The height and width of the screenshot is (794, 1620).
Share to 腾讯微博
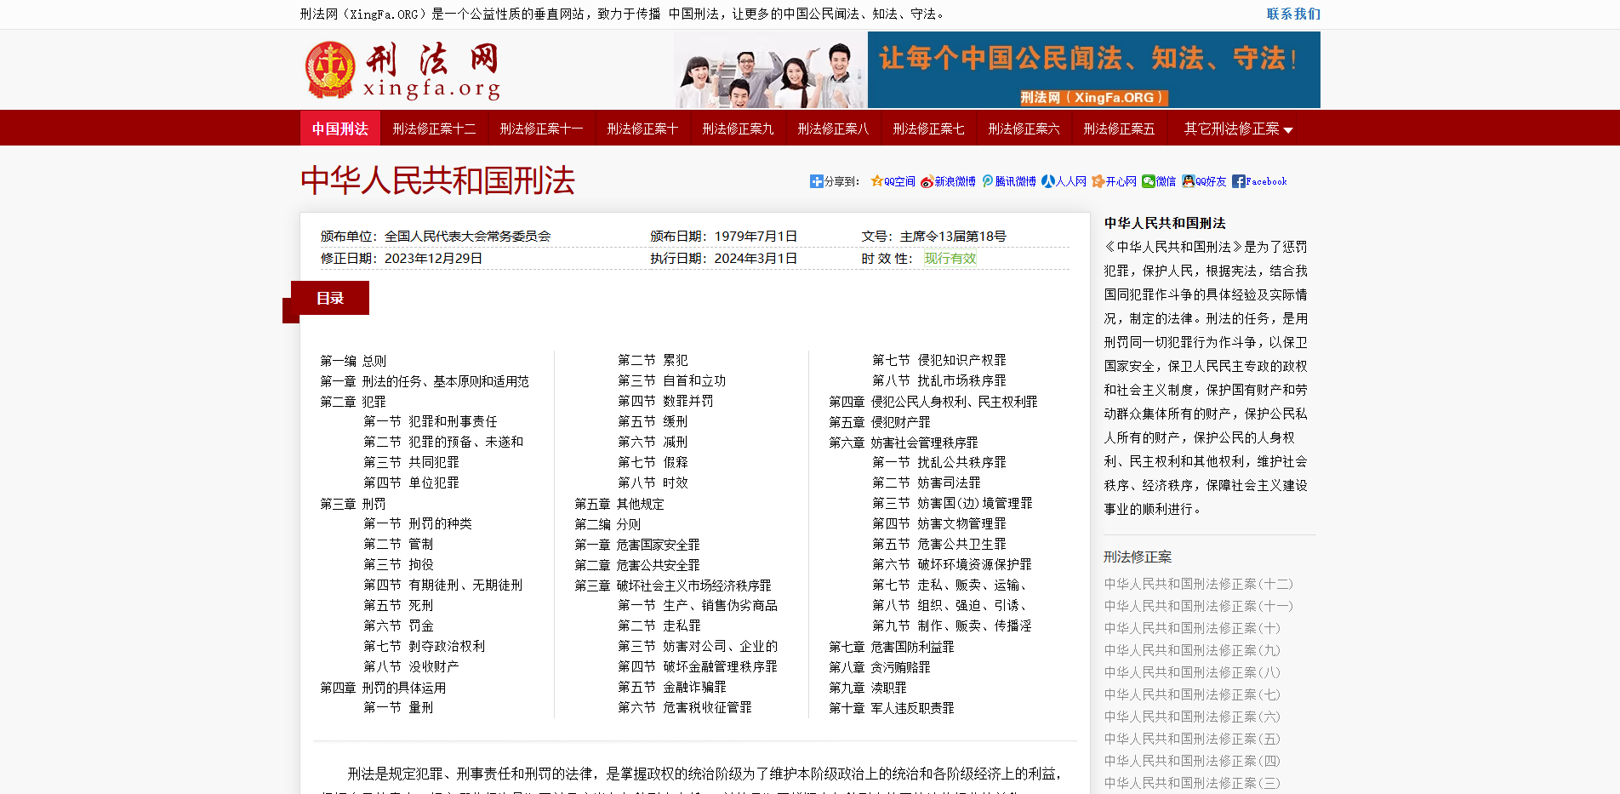[1007, 181]
